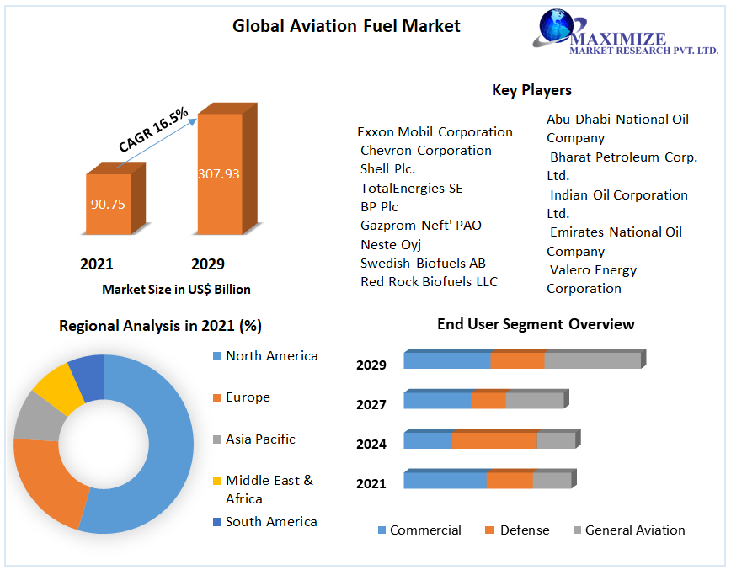Select the End User Segment Overview heading
This screenshot has height=570, width=731.
point(536,324)
